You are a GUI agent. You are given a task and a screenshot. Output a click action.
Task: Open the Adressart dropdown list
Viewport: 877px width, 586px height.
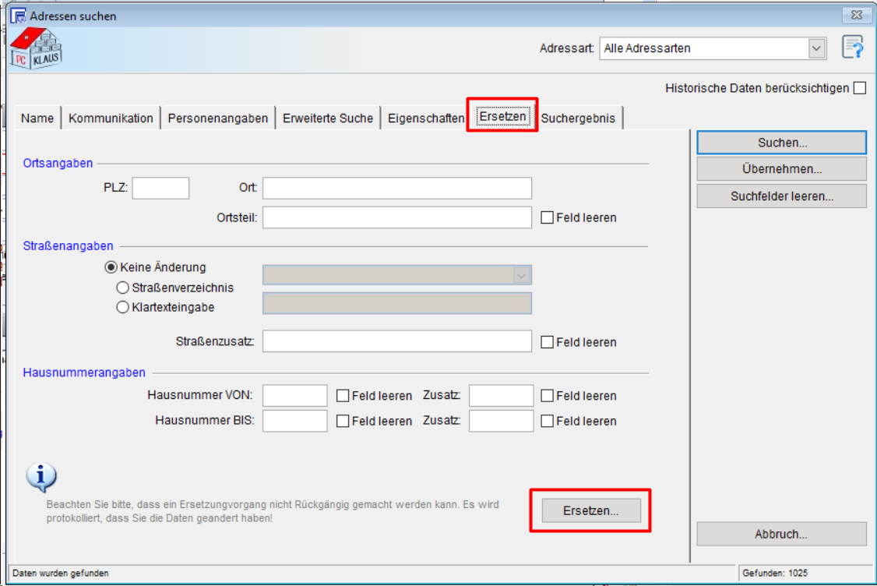click(x=815, y=48)
